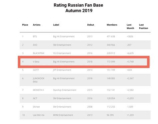Select the Label column header
The height and width of the screenshot is (124, 158).
(x=56, y=25)
